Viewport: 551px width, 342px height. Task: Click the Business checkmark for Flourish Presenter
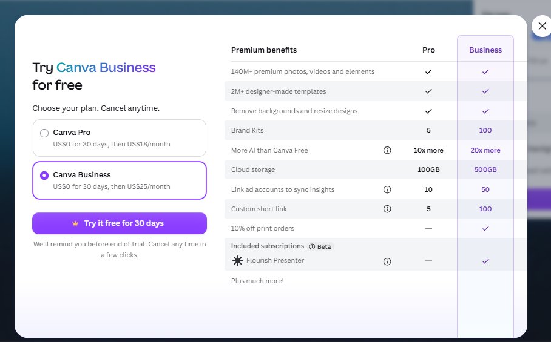485,261
